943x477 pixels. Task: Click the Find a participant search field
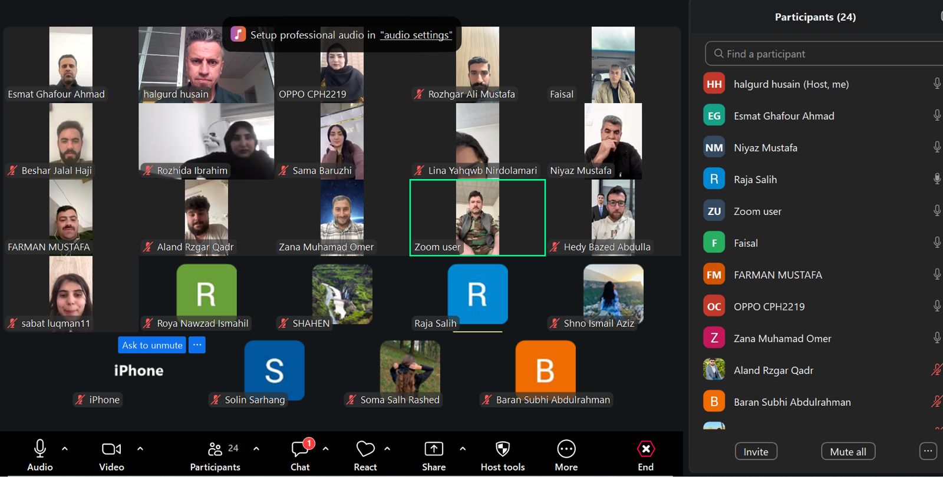click(825, 54)
